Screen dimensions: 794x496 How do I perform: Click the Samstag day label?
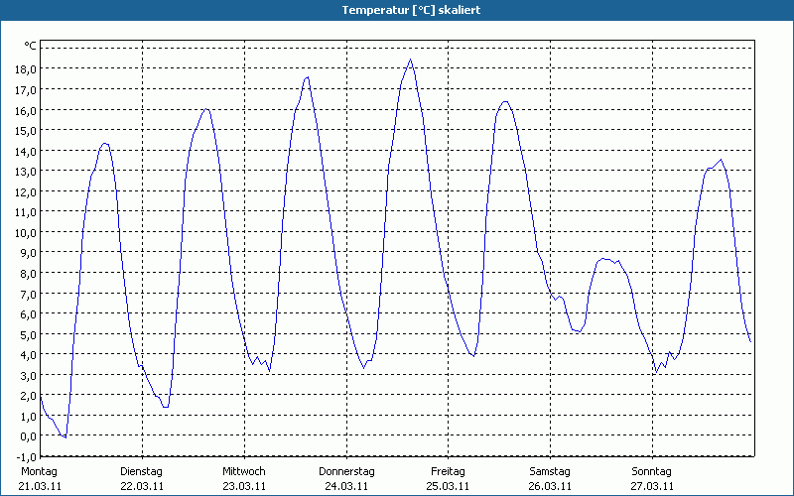coord(550,472)
